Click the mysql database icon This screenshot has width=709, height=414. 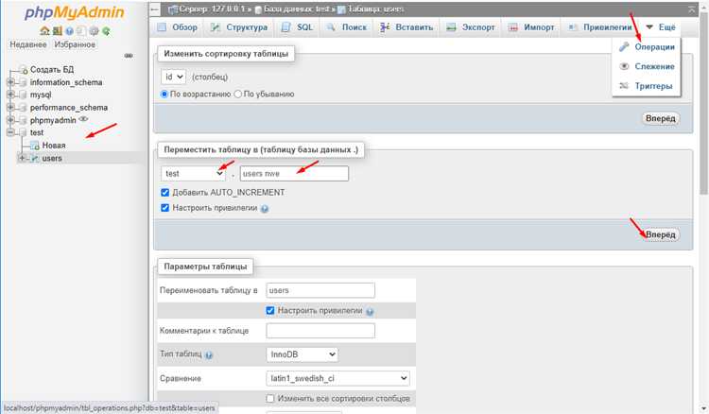(x=24, y=95)
